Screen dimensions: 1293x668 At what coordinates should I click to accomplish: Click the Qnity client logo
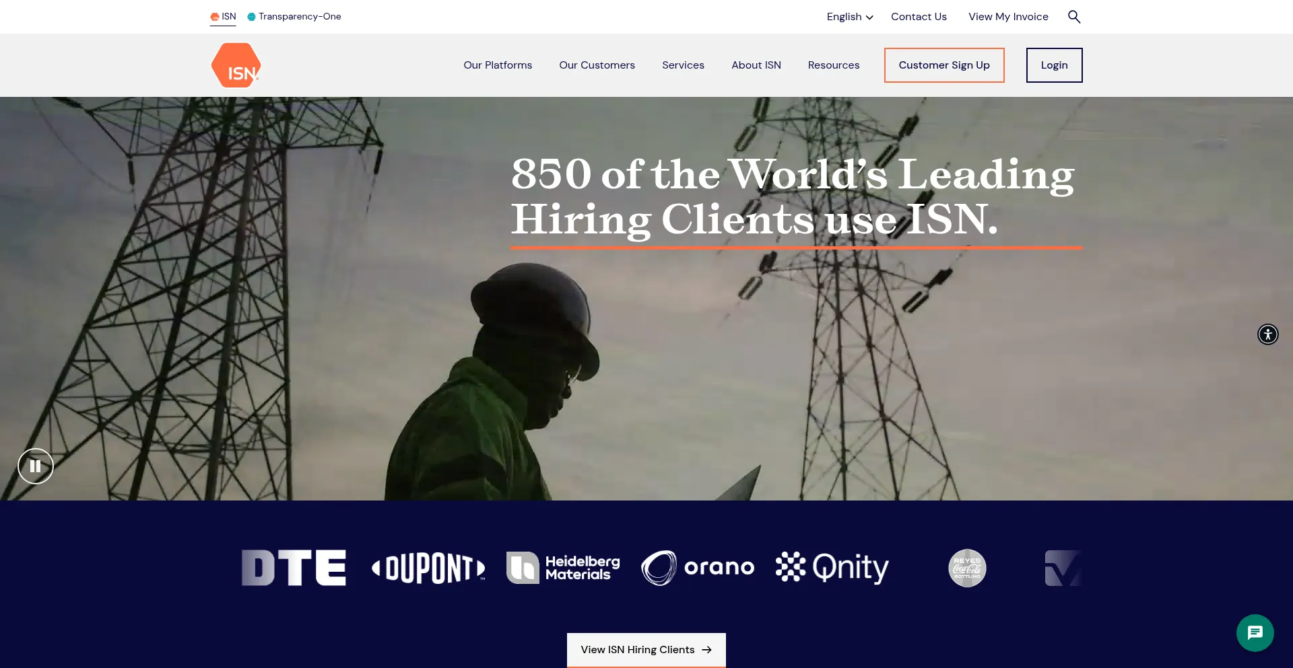tap(832, 568)
